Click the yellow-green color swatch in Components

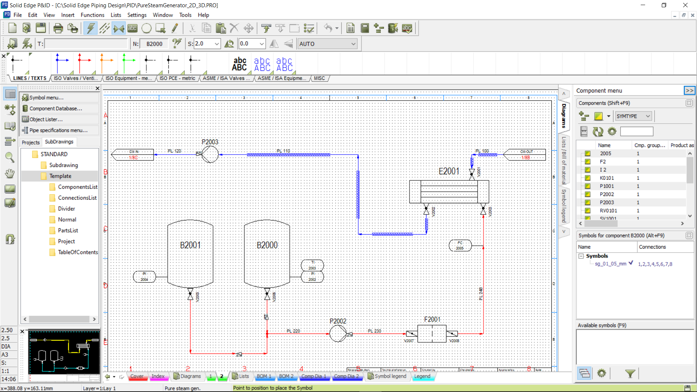pyautogui.click(x=598, y=116)
